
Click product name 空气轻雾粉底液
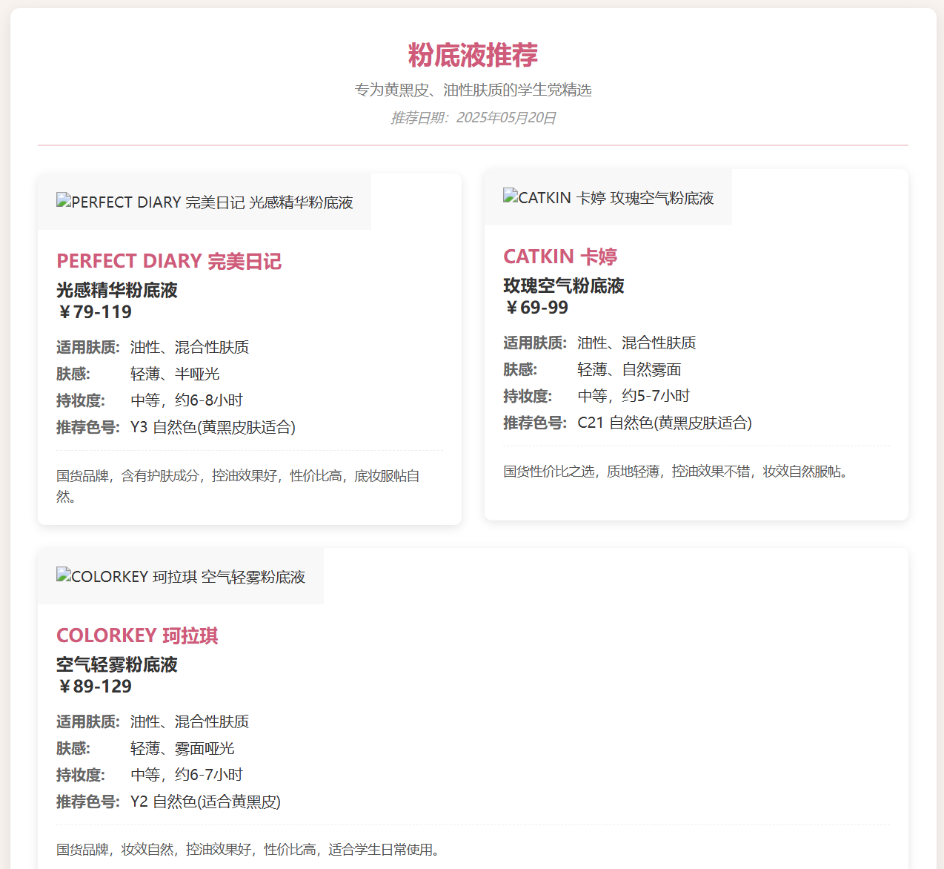[x=117, y=664]
